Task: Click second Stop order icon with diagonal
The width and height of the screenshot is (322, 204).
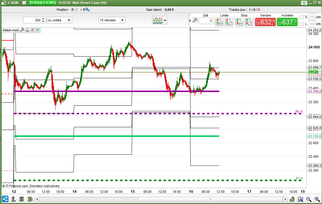Action: tap(248, 22)
